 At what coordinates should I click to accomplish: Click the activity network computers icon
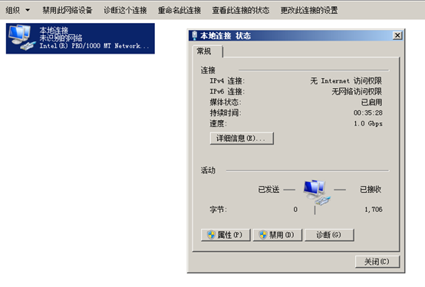317,192
